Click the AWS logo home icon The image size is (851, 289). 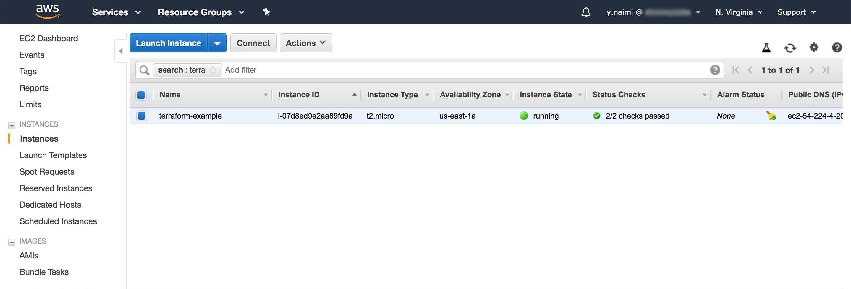click(48, 12)
